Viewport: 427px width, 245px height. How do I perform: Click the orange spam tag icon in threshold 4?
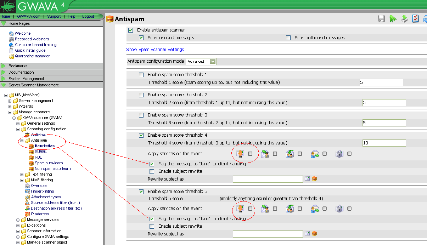click(x=314, y=179)
